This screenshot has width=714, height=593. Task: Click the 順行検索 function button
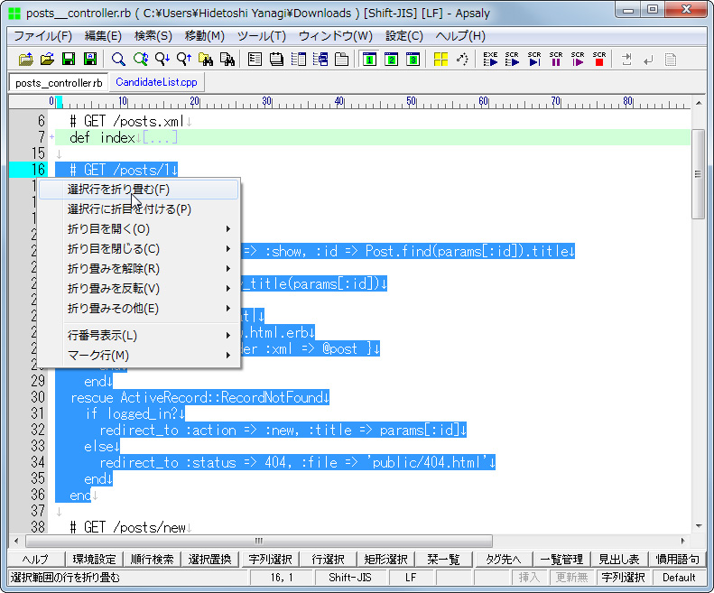[x=152, y=560]
